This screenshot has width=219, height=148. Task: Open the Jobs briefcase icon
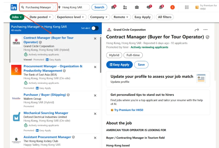pyautogui.click(x=137, y=7)
